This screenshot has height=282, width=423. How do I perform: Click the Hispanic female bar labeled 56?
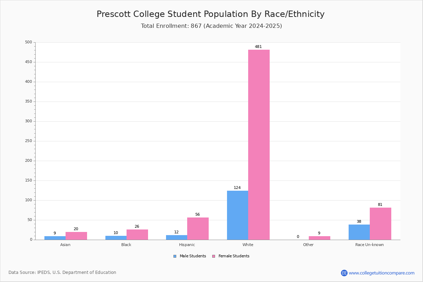pyautogui.click(x=198, y=228)
